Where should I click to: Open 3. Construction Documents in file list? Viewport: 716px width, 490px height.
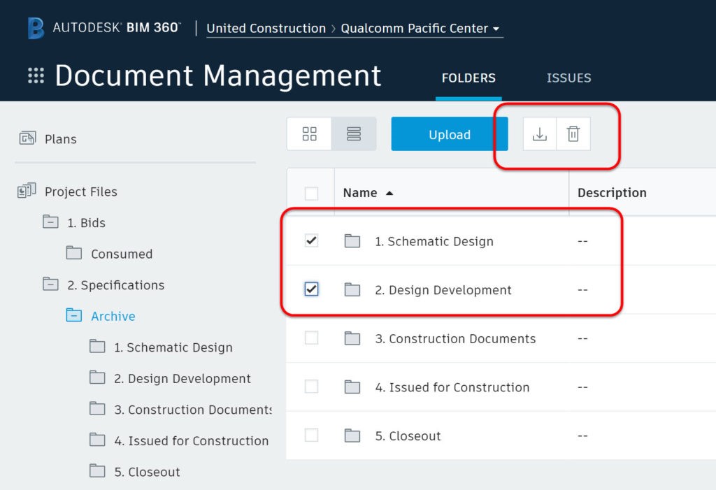[x=455, y=339]
